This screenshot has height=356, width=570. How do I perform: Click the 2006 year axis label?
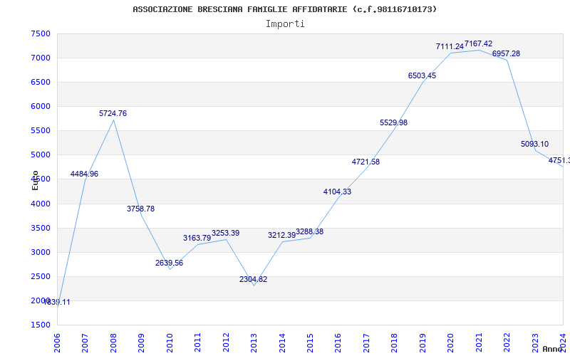point(57,343)
